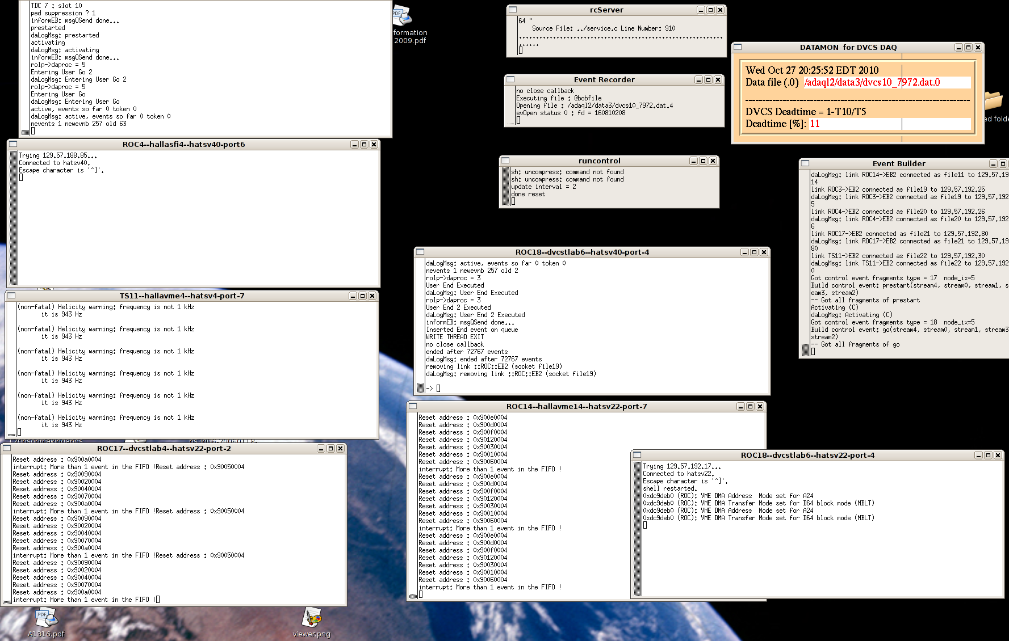This screenshot has height=641, width=1009.
Task: Maximize the ROC14--hallavme14--hatsv22-port-7 window
Action: click(x=750, y=407)
